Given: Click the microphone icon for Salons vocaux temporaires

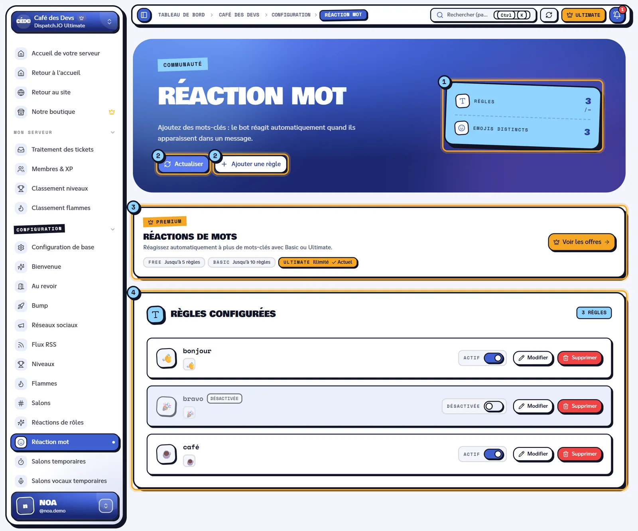Looking at the screenshot, I should tap(21, 481).
